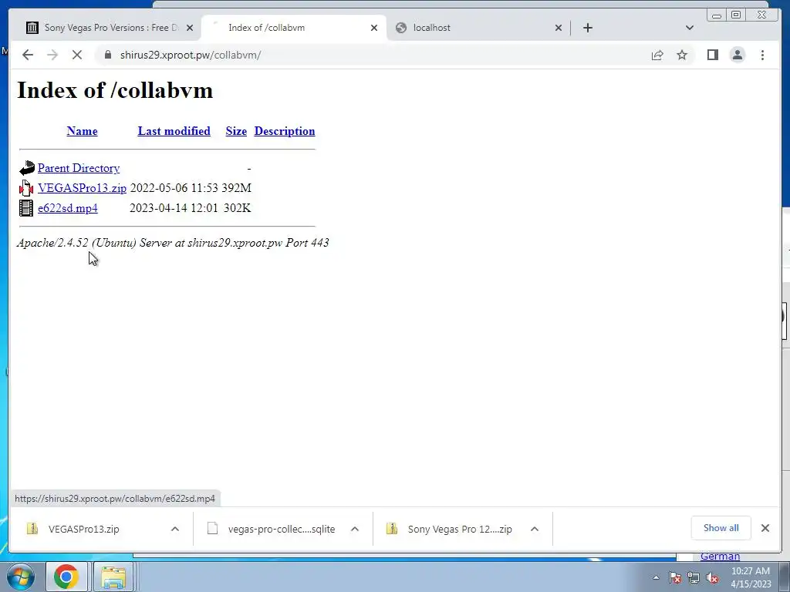This screenshot has width=790, height=592.
Task: Expand options for VEGASPro13.zip download
Action: coord(175,529)
